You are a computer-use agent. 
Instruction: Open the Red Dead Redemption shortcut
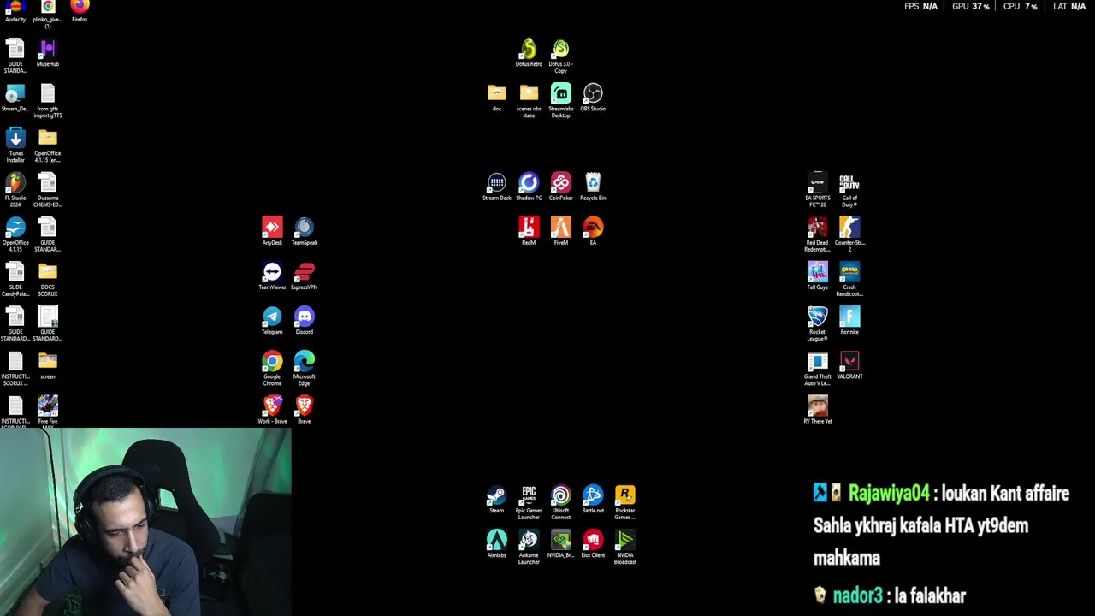tap(818, 235)
